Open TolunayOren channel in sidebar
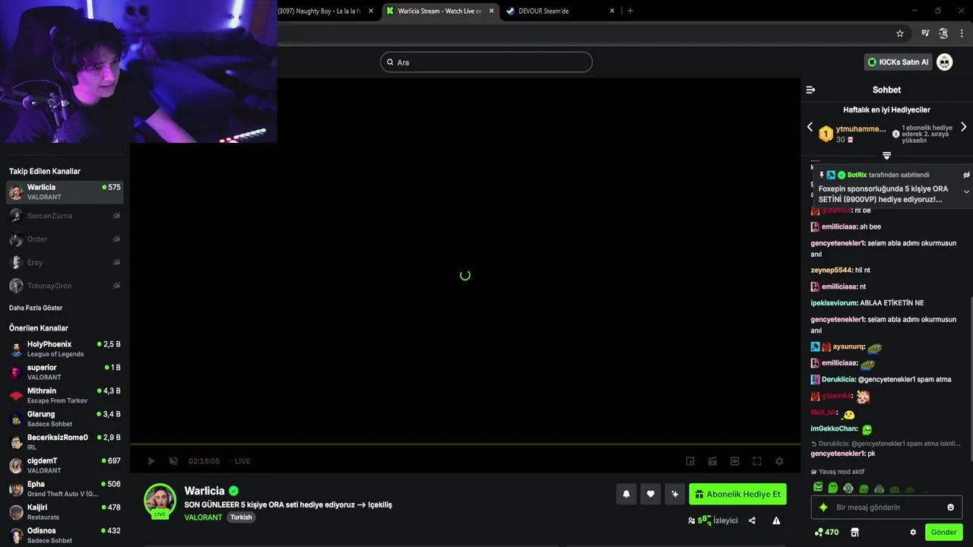973x547 pixels. click(65, 286)
